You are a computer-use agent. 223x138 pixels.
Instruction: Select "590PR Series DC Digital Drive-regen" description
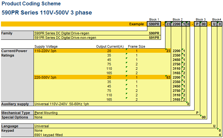click(62, 33)
